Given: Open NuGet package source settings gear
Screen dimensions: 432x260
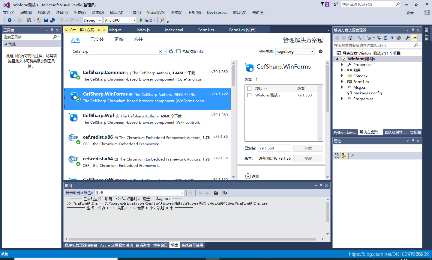Looking at the screenshot, I should pyautogui.click(x=320, y=51).
